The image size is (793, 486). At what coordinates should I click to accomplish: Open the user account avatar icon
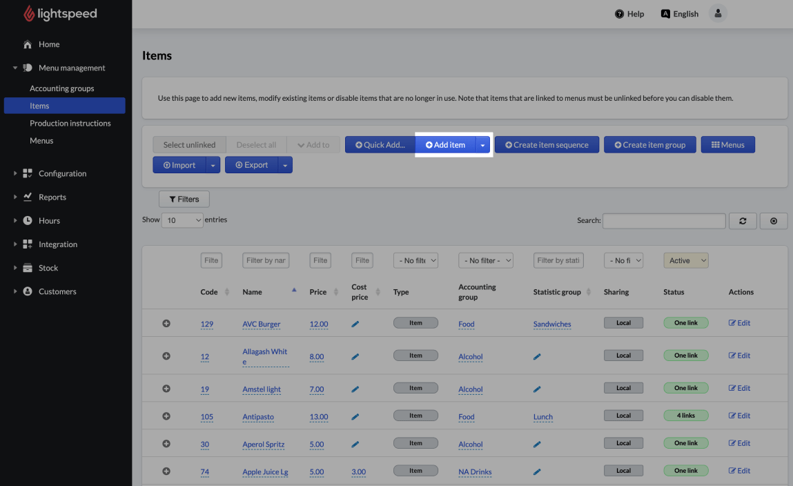pos(718,14)
